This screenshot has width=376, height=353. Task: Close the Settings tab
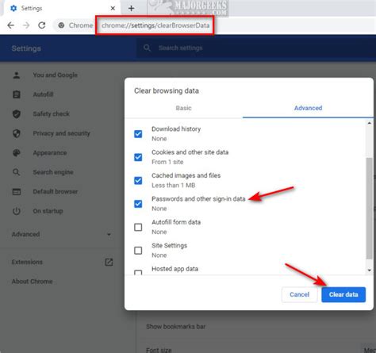[113, 8]
